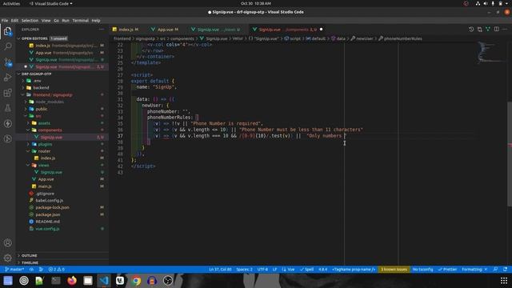This screenshot has height=288, width=512.
Task: Show applications grid in the dock
Action: tap(504, 281)
